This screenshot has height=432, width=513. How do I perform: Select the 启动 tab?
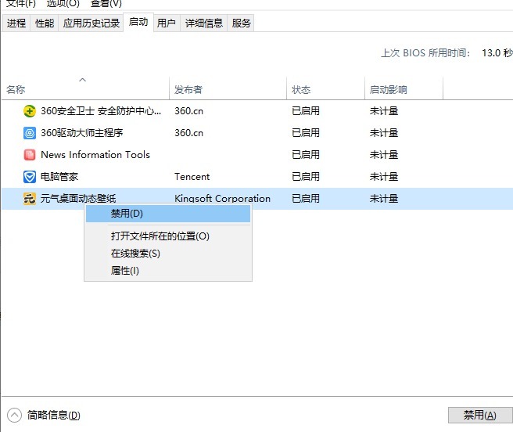[x=138, y=22]
